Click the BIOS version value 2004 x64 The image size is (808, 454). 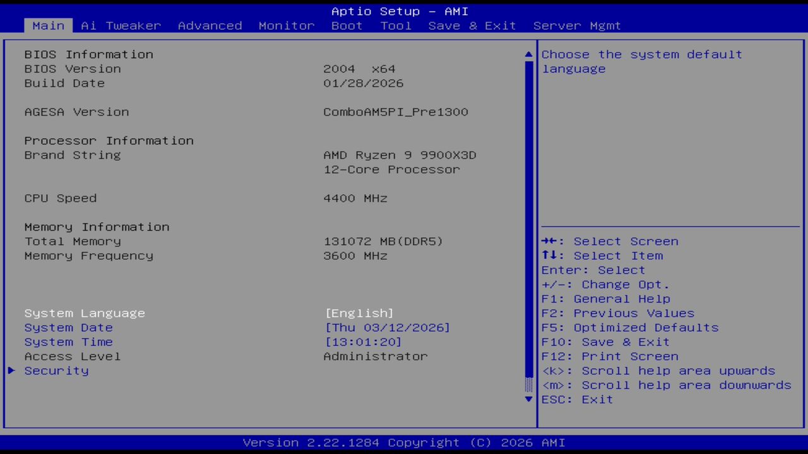359,69
